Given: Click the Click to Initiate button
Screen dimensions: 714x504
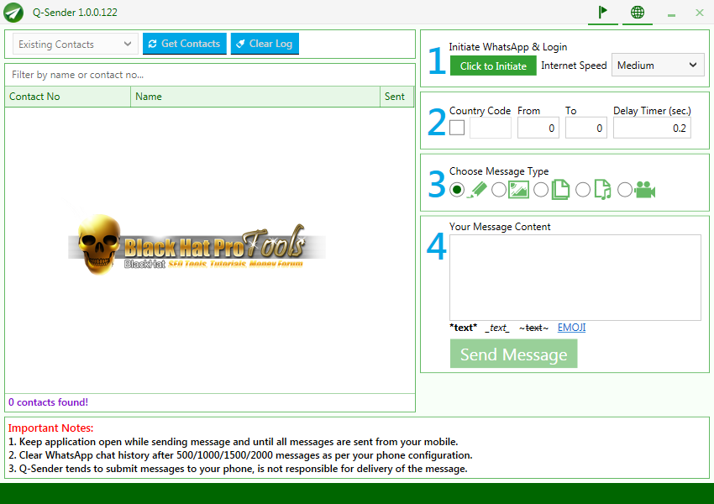Looking at the screenshot, I should [493, 66].
